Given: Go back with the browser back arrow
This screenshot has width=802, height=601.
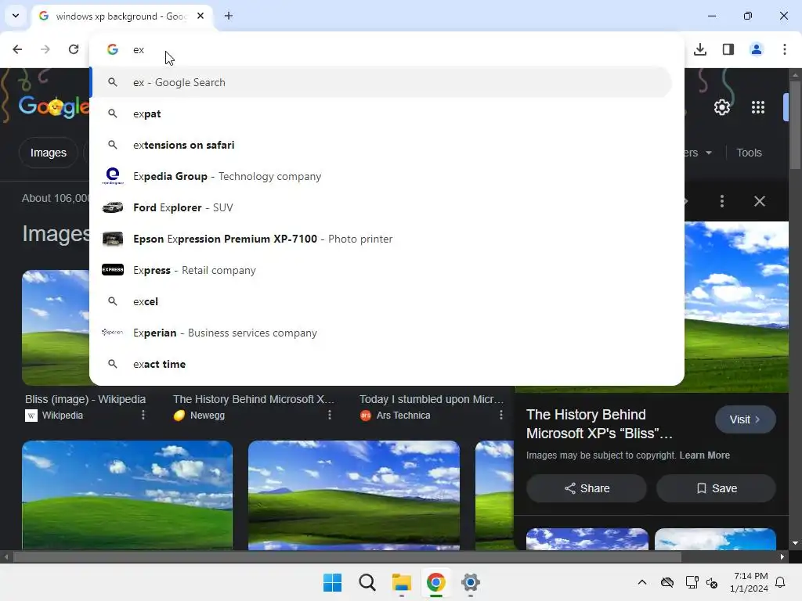Looking at the screenshot, I should (17, 49).
